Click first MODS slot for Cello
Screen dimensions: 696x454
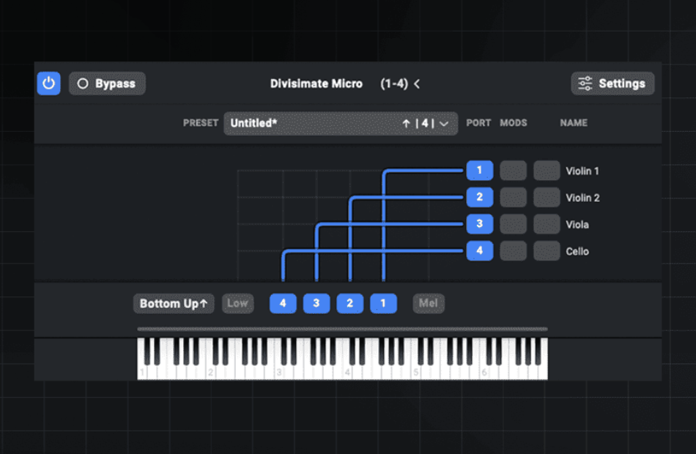point(513,250)
